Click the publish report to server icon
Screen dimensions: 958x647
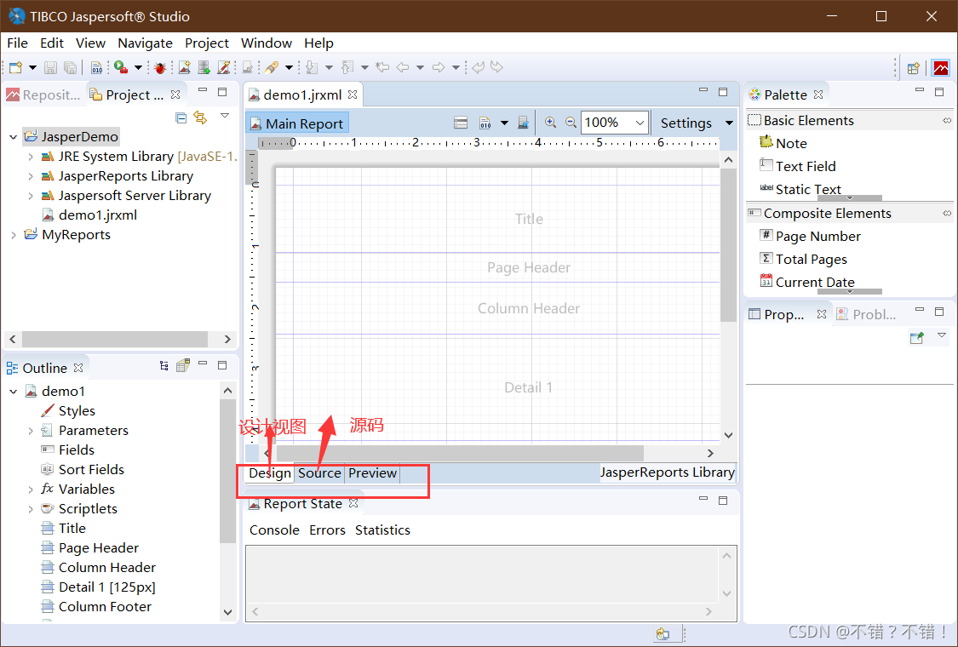pos(523,123)
